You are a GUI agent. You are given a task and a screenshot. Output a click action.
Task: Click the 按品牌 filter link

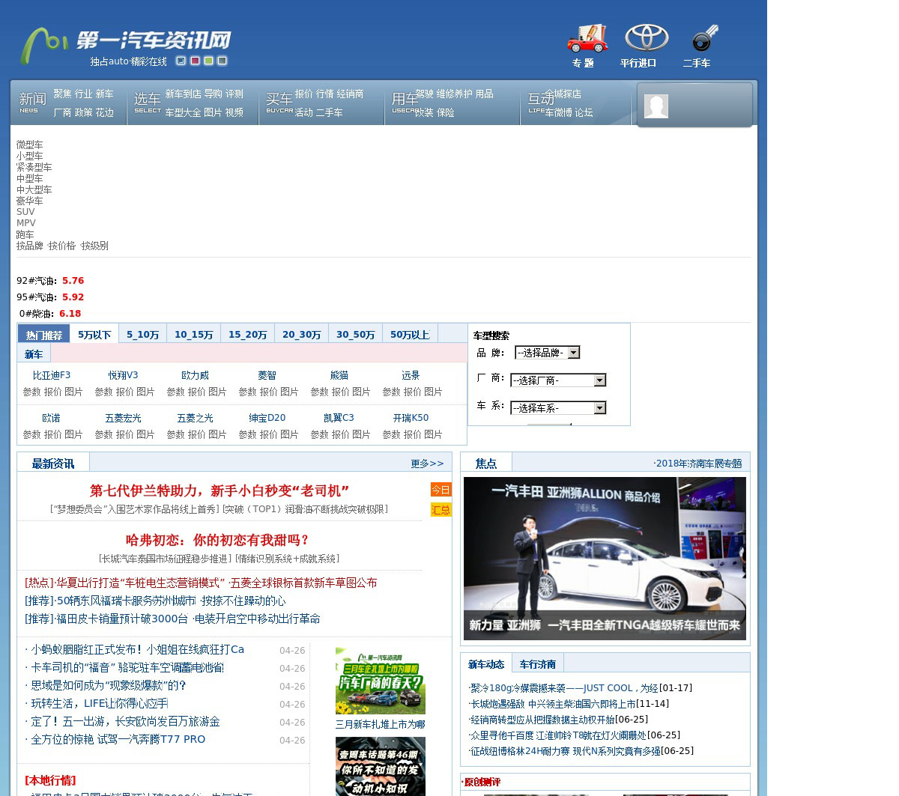[x=30, y=246]
